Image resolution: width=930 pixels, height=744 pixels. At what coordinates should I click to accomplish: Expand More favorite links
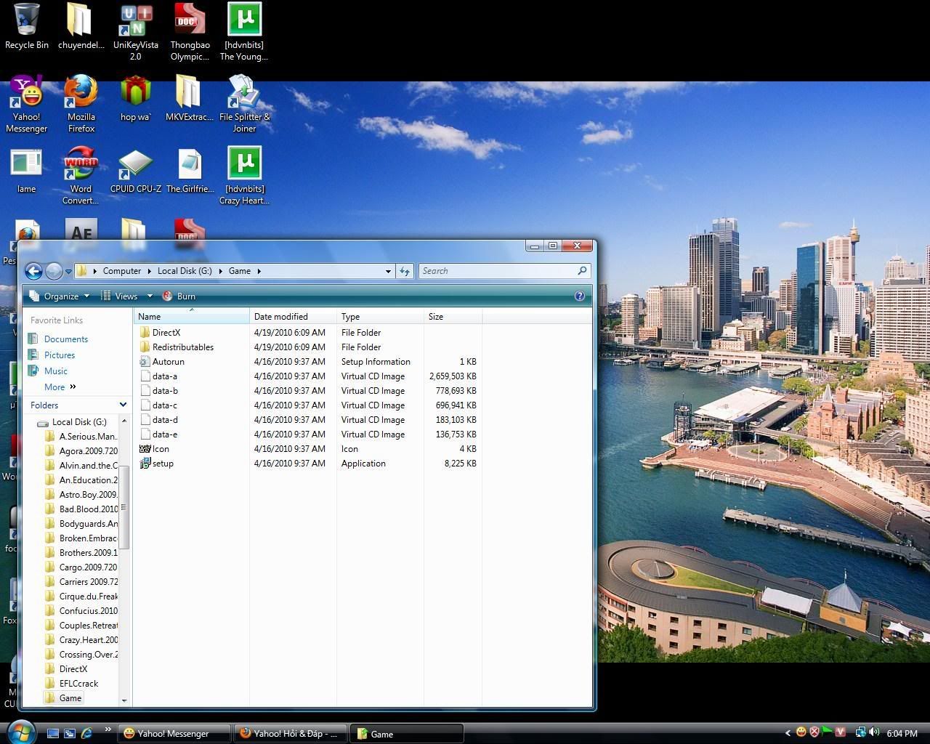(x=60, y=387)
